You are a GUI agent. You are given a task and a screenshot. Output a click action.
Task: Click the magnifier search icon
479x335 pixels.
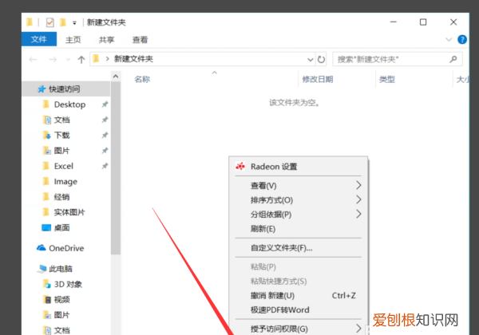pyautogui.click(x=453, y=59)
